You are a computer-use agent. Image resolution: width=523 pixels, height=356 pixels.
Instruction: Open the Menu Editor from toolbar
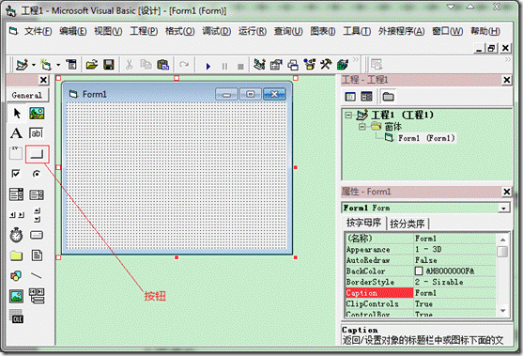pyautogui.click(x=71, y=65)
